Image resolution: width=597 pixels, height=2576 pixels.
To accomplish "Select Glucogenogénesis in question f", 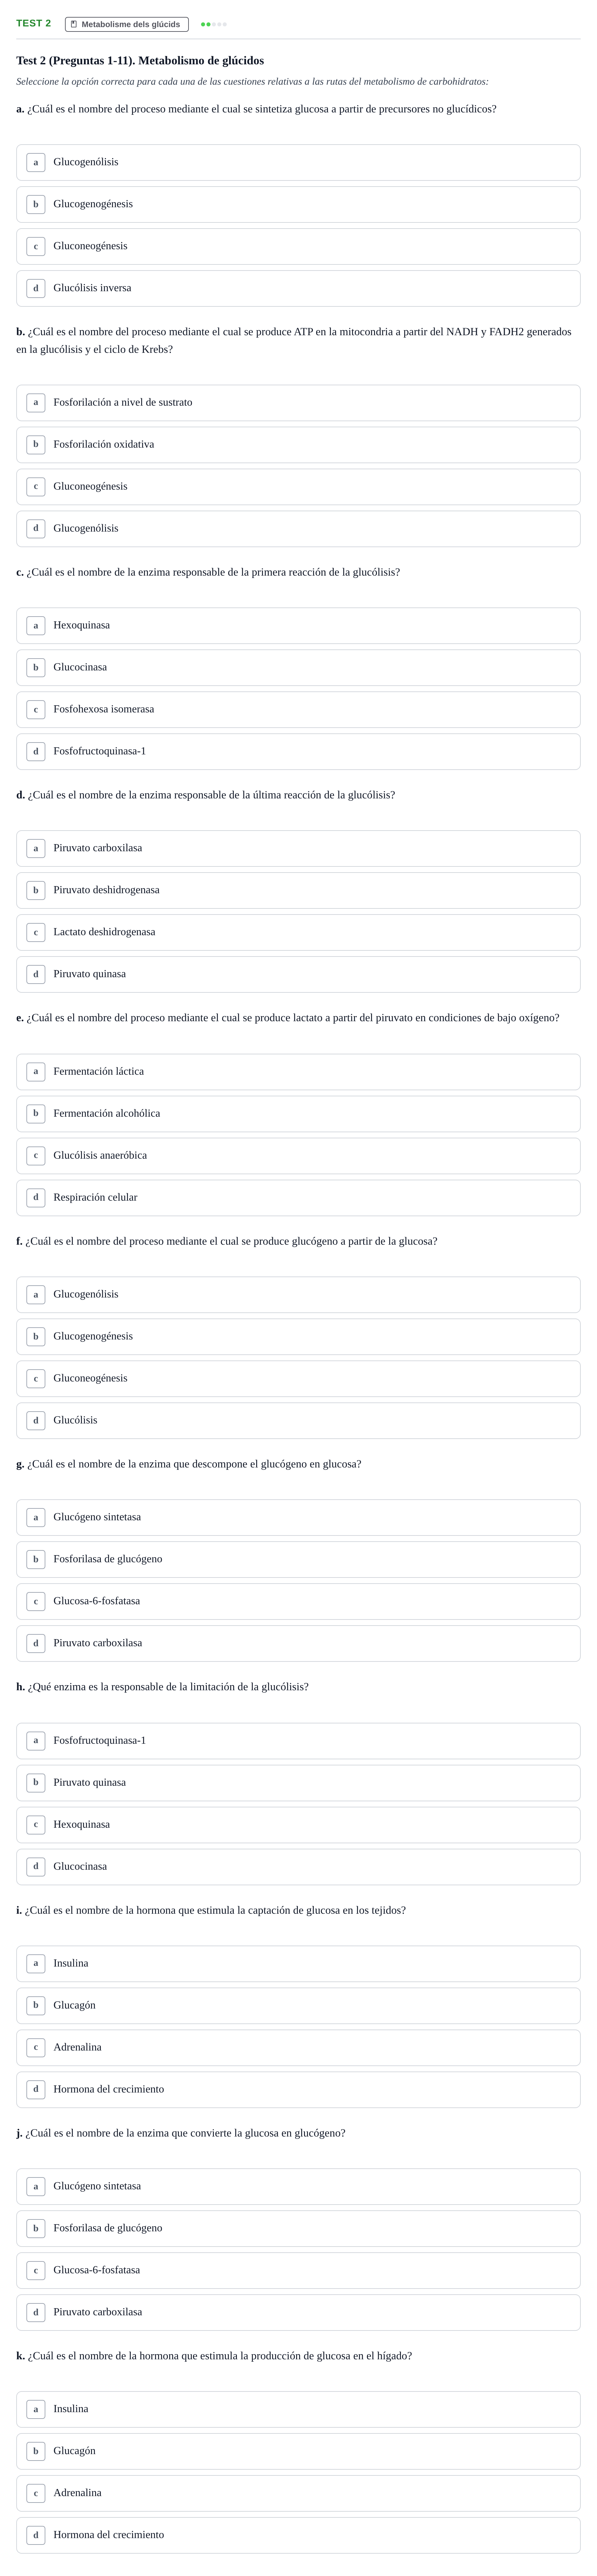I will click(298, 1336).
